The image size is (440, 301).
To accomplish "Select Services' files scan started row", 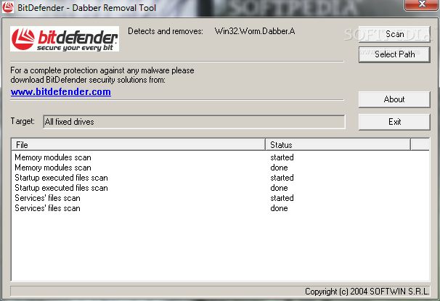I will pyautogui.click(x=220, y=198).
